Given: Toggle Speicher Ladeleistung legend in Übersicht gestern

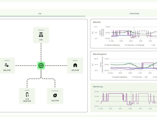Looking at the screenshot, I should point(119,77).
